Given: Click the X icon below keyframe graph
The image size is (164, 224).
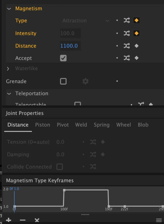Looking at the screenshot, I should pos(37,220).
